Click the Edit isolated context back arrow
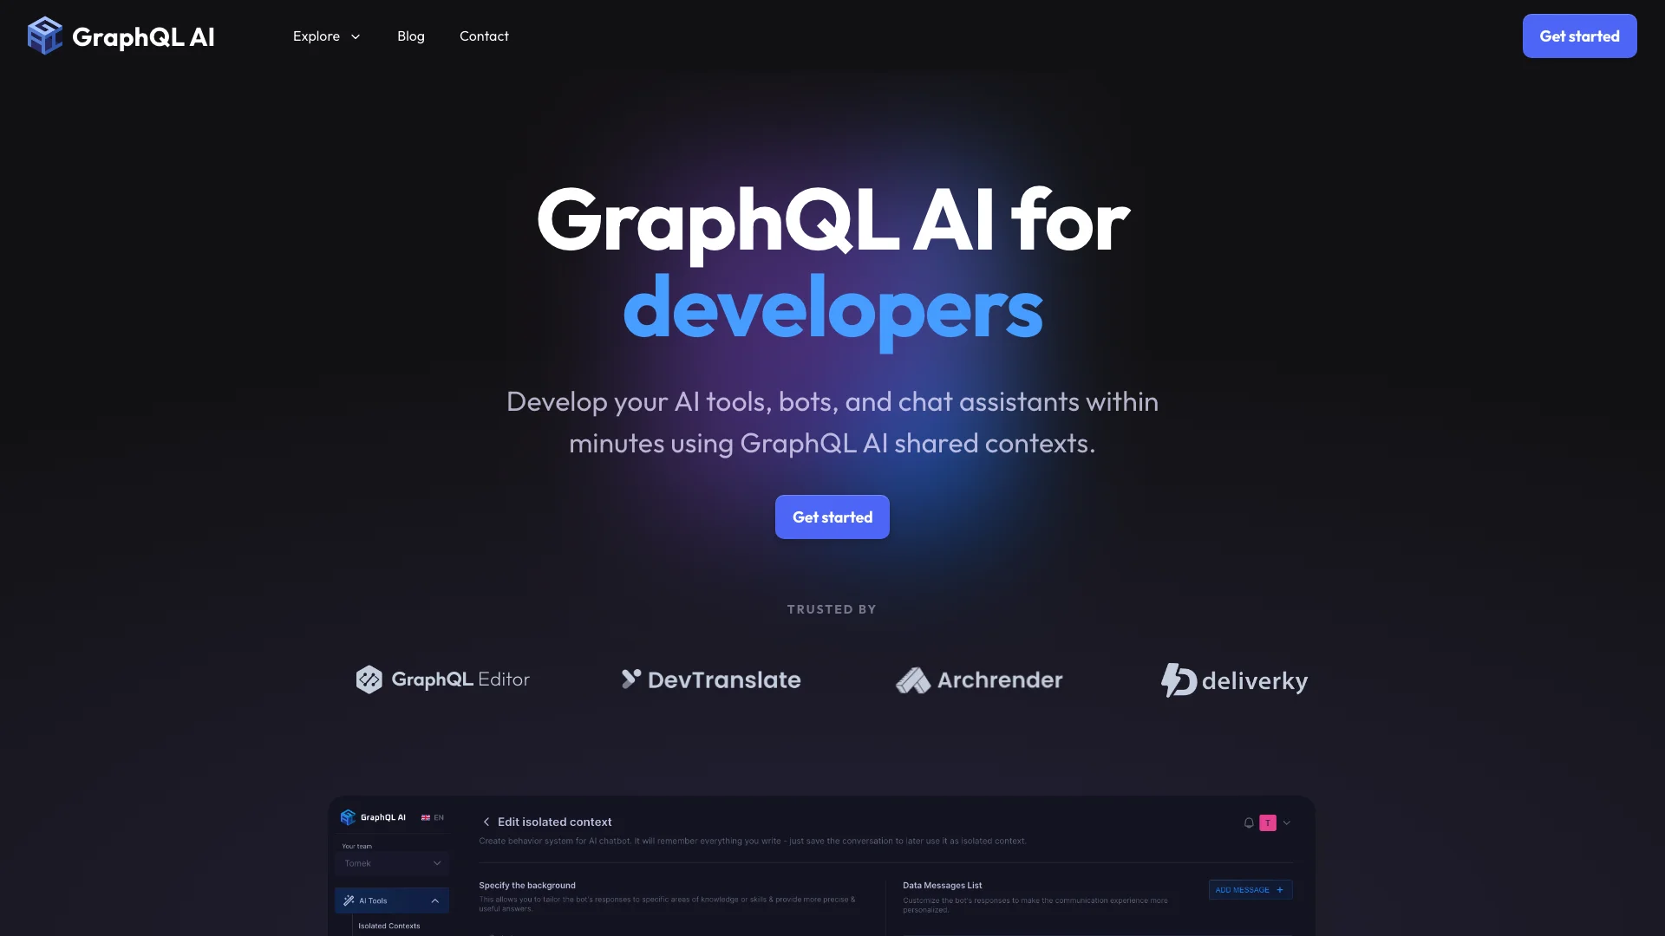Viewport: 1665px width, 936px height. (486, 821)
